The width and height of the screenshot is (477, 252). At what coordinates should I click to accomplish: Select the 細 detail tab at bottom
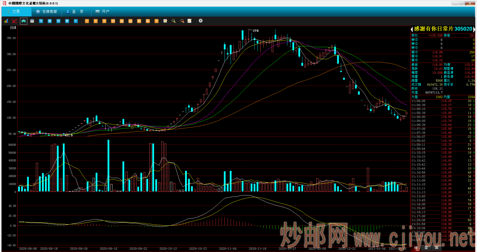point(416,248)
